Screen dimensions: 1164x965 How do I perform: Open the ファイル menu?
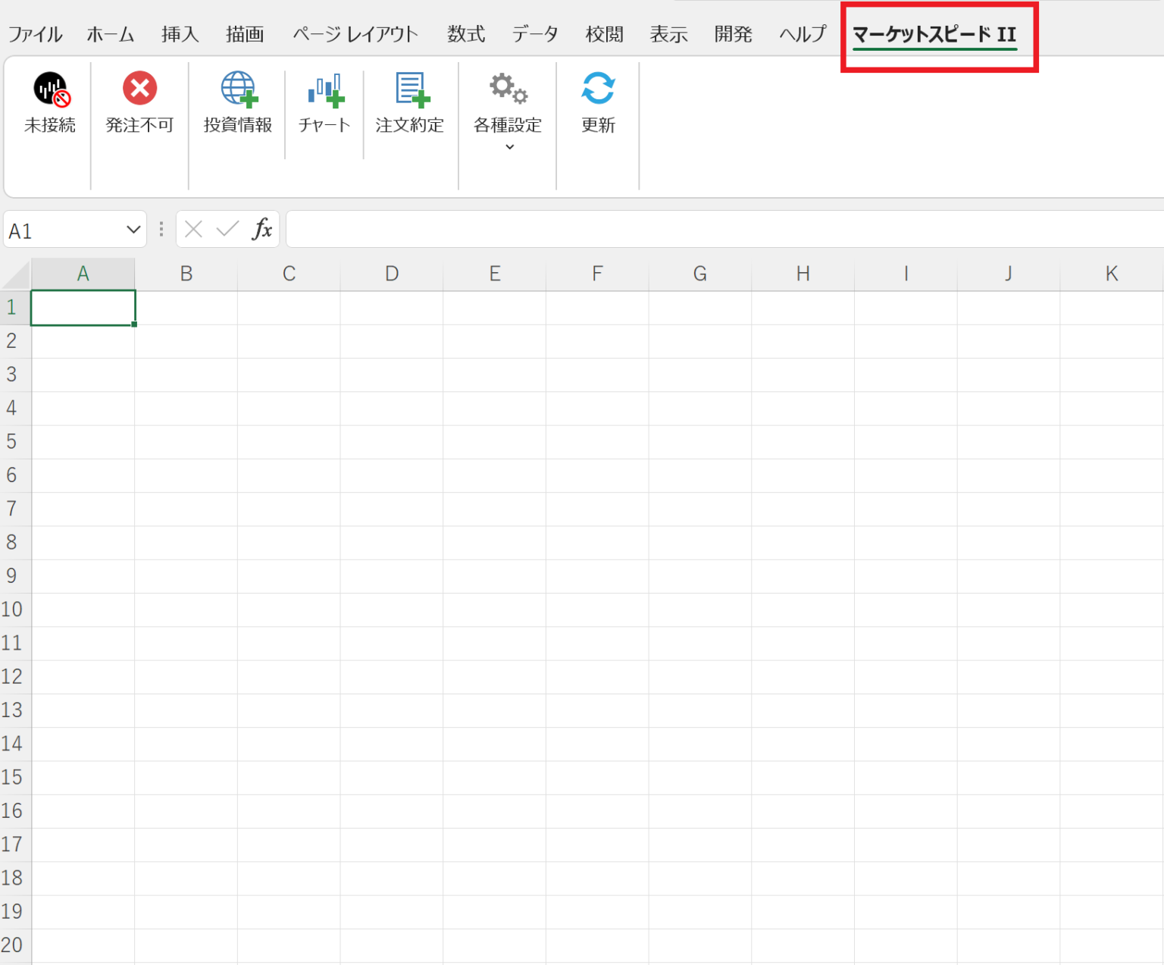click(x=35, y=34)
